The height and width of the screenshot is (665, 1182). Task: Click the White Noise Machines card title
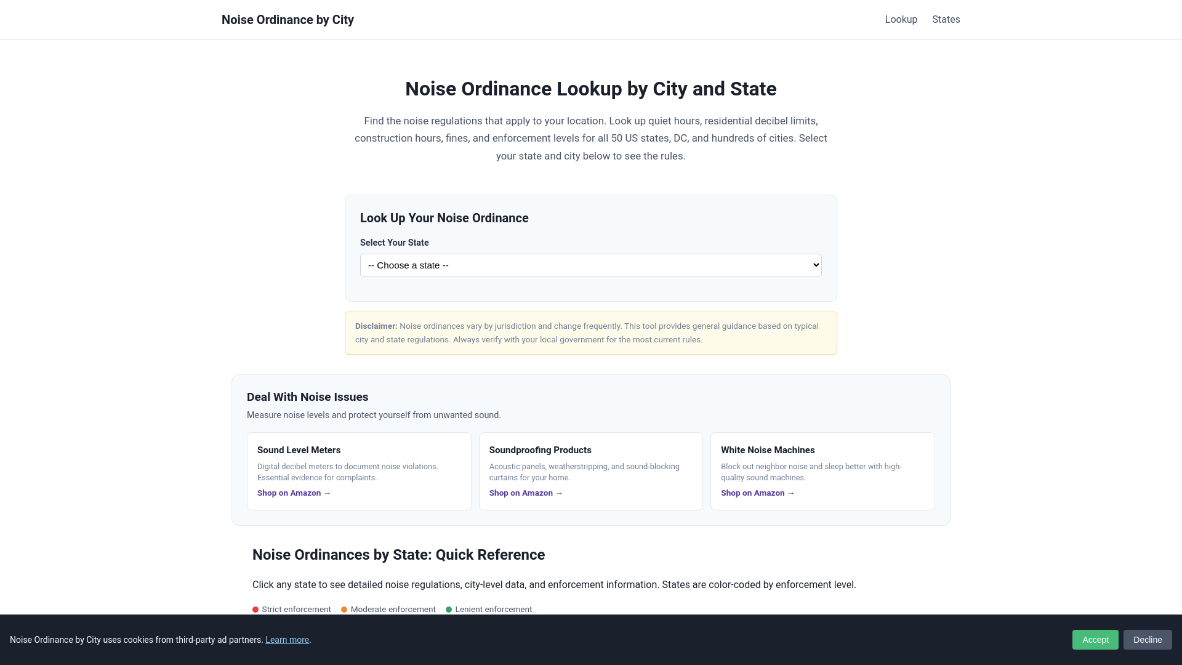(768, 450)
